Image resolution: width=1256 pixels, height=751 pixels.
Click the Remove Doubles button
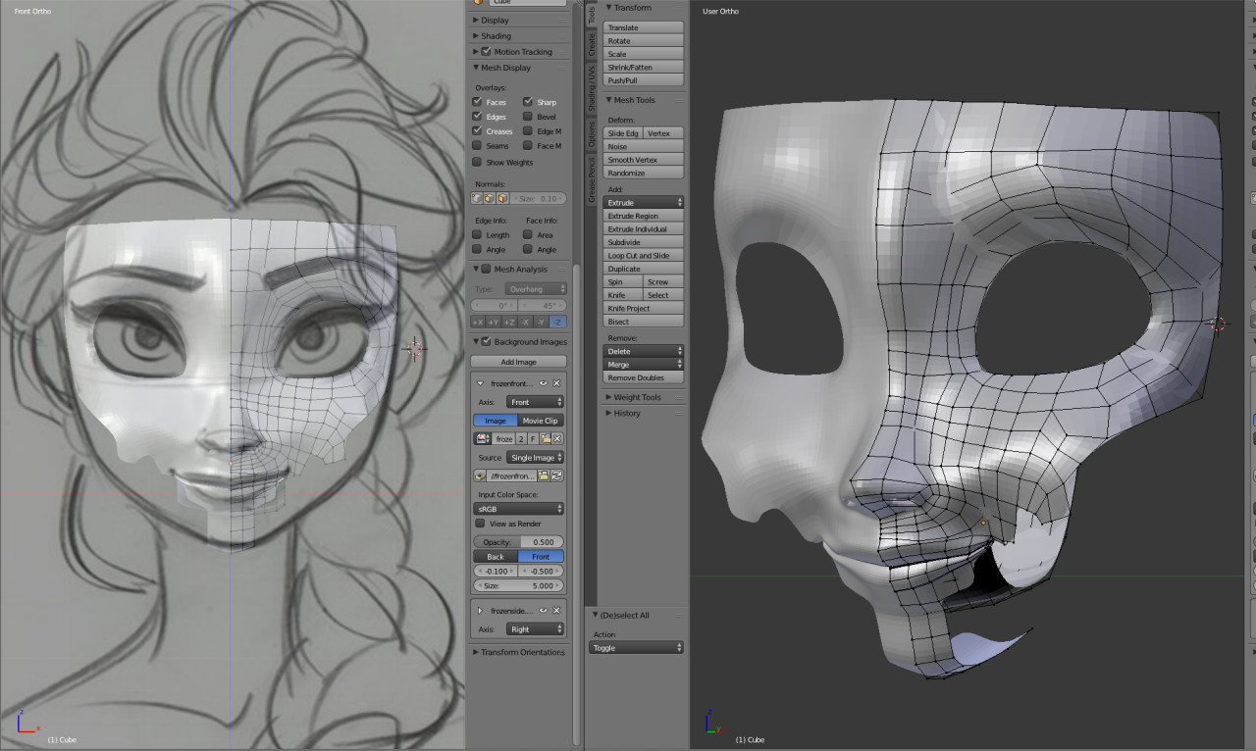[644, 377]
